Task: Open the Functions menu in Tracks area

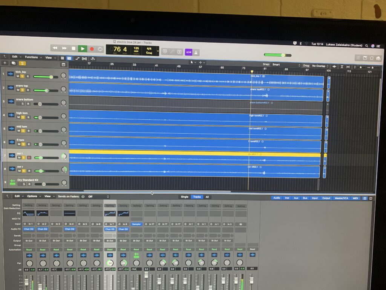Action: (33, 57)
